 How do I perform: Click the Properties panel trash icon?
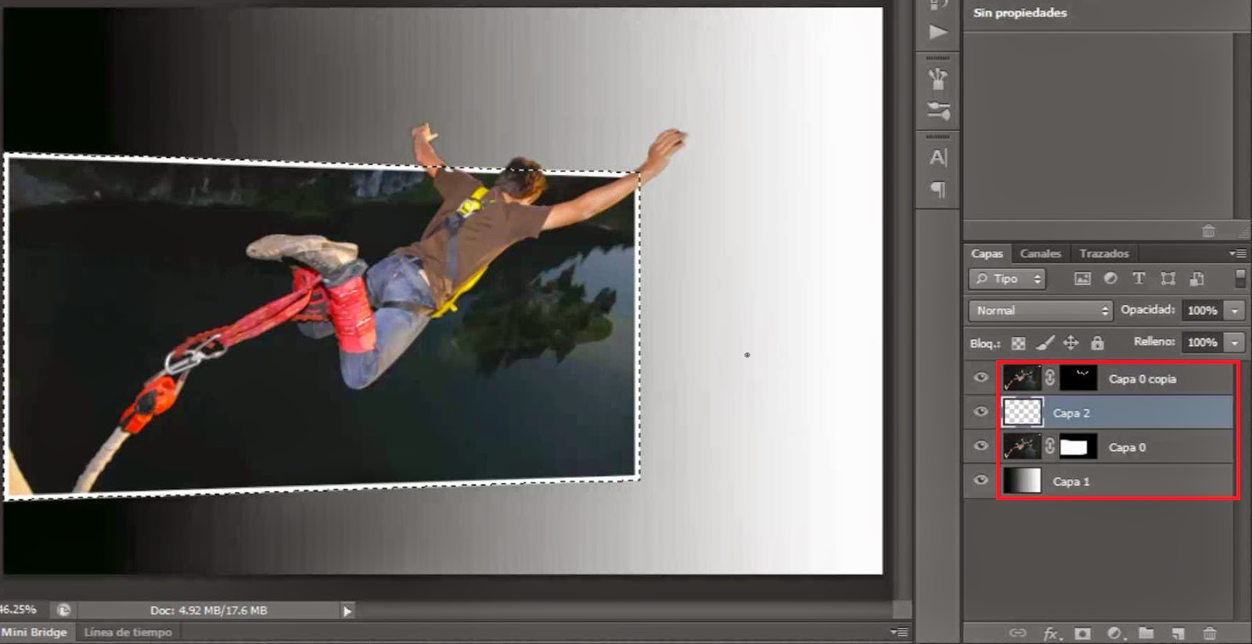tap(1208, 231)
